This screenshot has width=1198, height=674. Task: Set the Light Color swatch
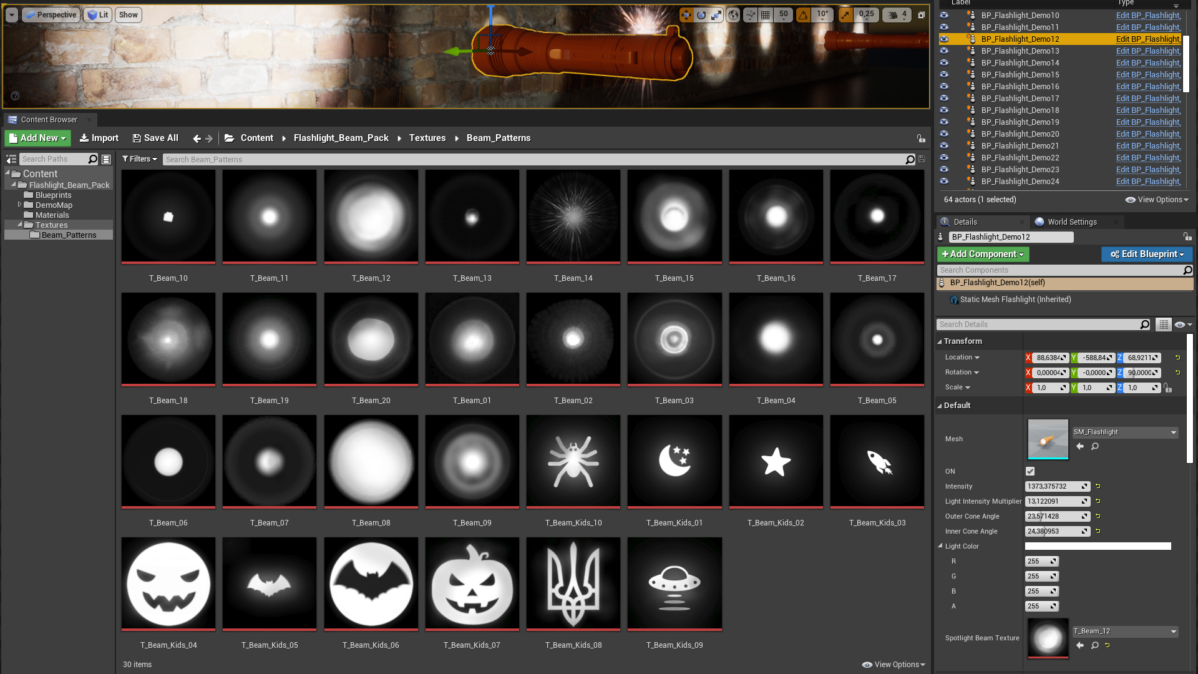(1098, 545)
